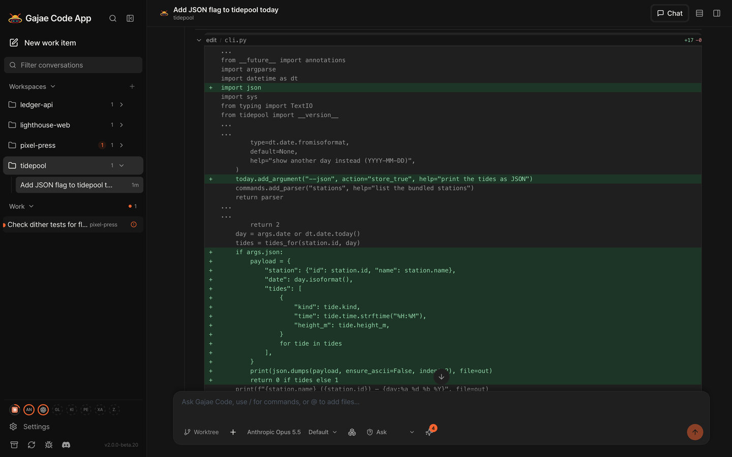Focus the Filter conversations field
The image size is (732, 457).
pyautogui.click(x=73, y=65)
